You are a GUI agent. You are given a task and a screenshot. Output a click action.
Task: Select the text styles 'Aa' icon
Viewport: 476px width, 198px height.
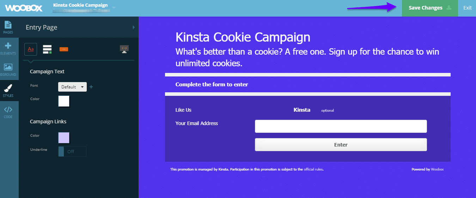pyautogui.click(x=31, y=49)
